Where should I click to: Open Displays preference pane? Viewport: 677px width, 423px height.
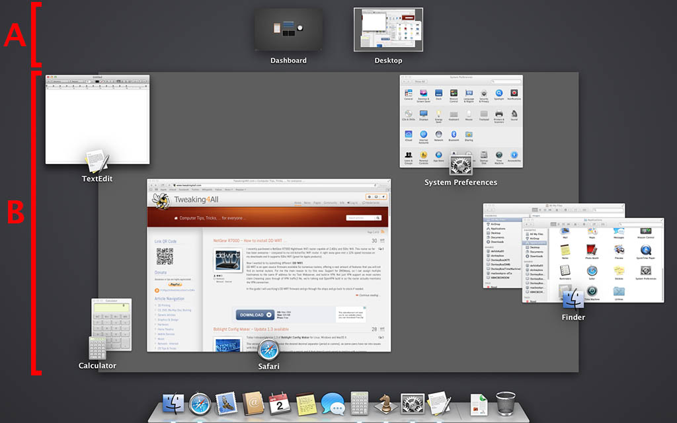tap(424, 115)
